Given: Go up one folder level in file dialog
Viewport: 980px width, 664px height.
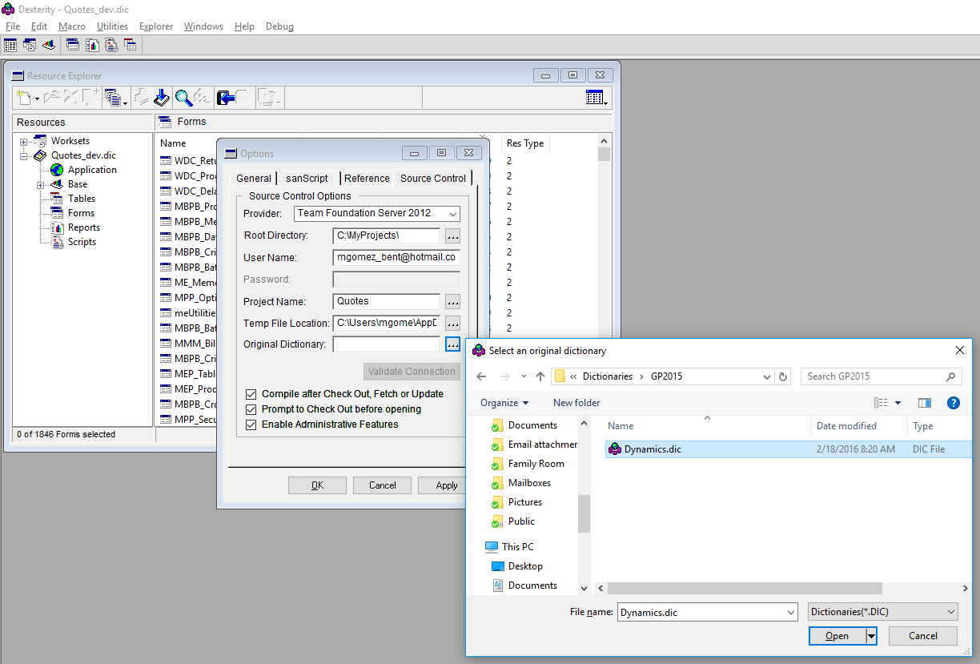Looking at the screenshot, I should tap(540, 376).
